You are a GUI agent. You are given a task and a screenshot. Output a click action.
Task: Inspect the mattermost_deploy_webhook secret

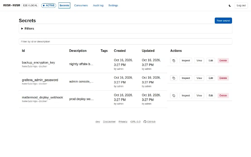click(x=186, y=96)
